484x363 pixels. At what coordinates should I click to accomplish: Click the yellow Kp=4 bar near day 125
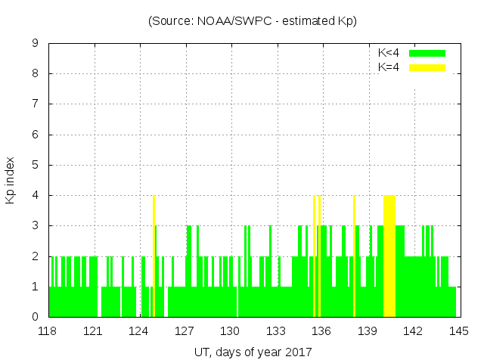(154, 256)
